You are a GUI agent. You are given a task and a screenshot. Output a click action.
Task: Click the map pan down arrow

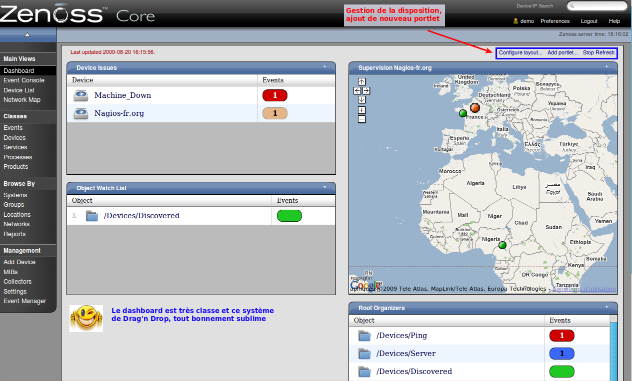pos(362,99)
